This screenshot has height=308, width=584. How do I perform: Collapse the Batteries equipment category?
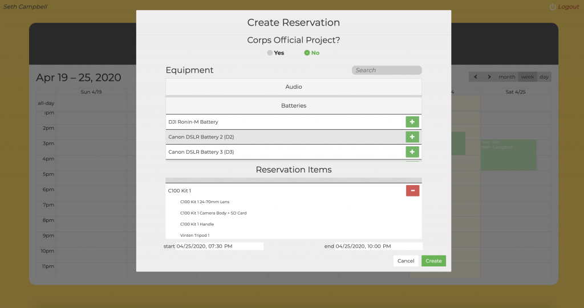[293, 106]
